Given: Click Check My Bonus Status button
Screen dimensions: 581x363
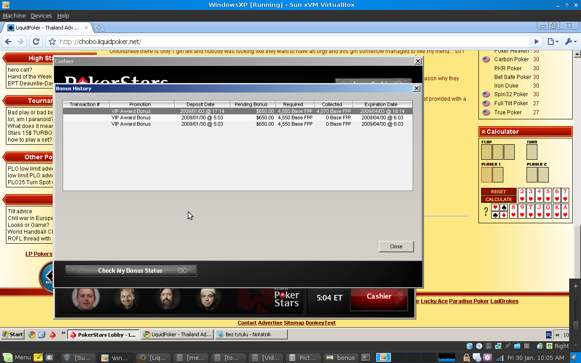Looking at the screenshot, I should coord(131,270).
